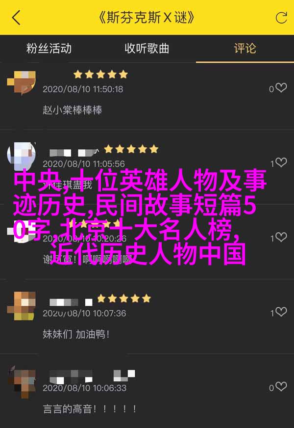This screenshot has height=428, width=294.
Task: Open avatar of 10:06:33 commenter
Action: pos(22,381)
